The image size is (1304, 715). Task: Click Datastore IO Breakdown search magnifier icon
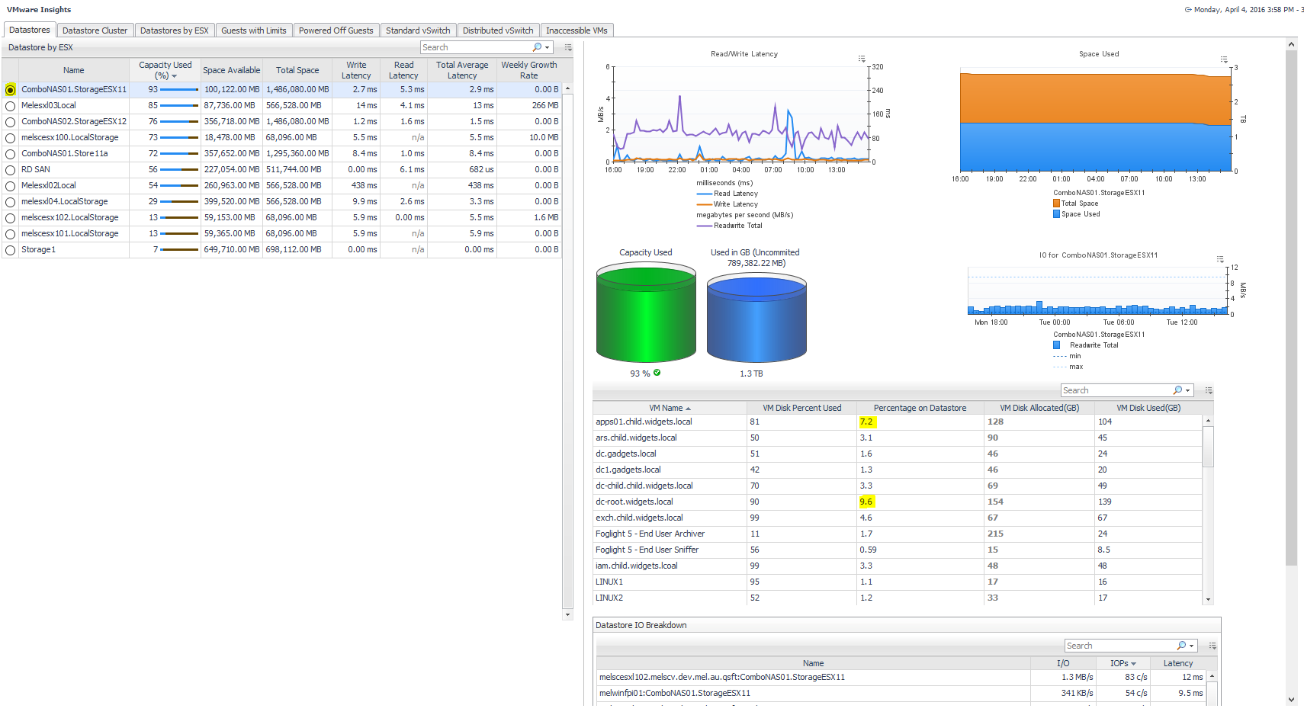[1181, 646]
